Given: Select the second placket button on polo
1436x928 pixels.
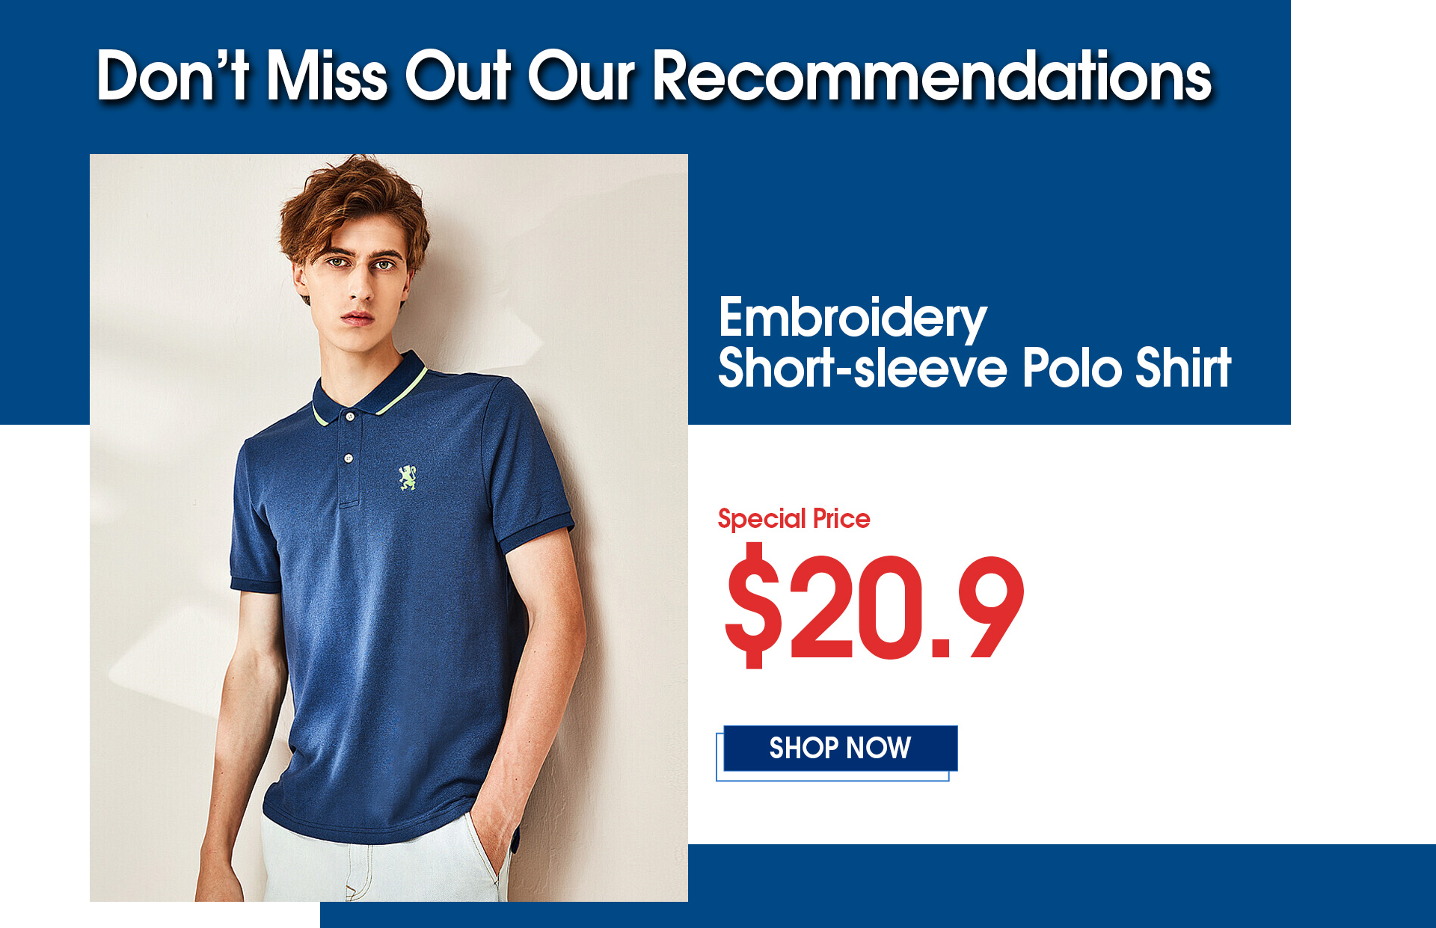Looking at the screenshot, I should pyautogui.click(x=349, y=458).
